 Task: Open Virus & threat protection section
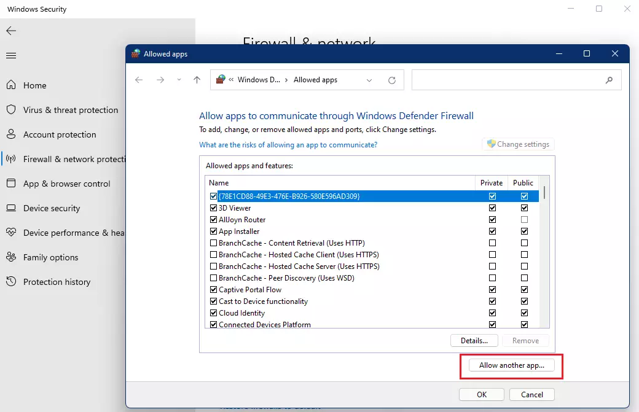point(71,110)
